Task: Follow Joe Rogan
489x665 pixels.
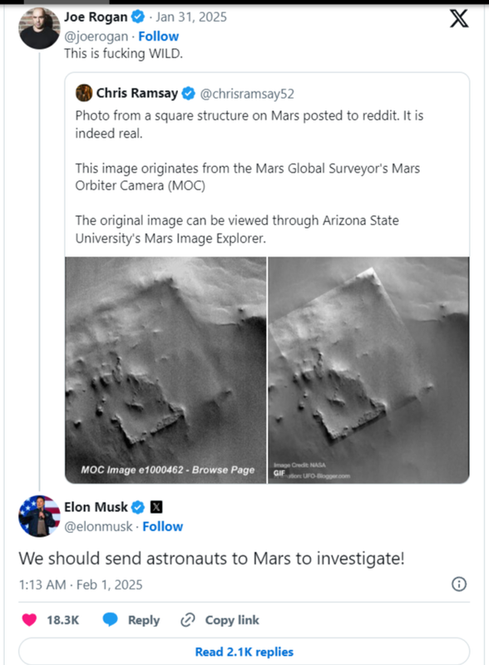Action: click(x=158, y=37)
